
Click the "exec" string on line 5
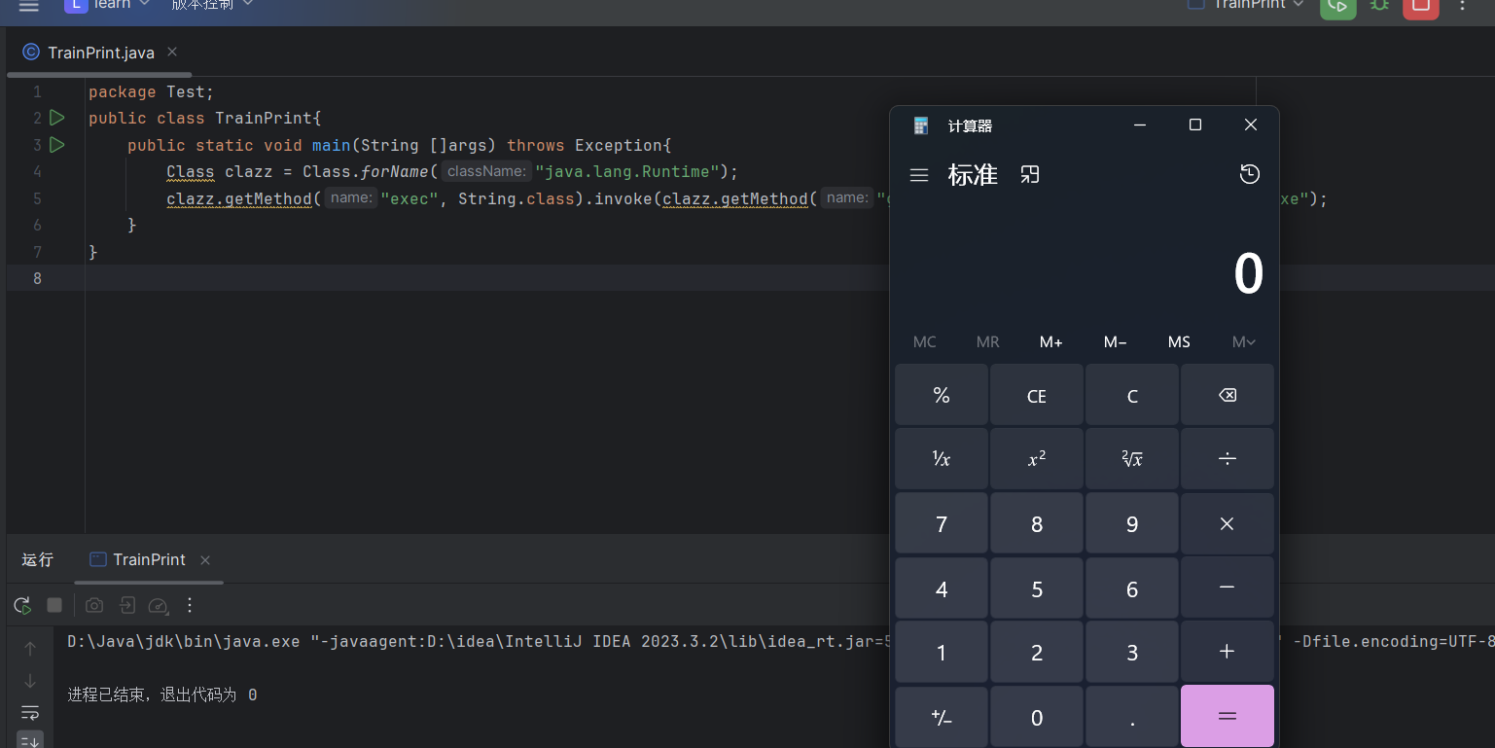(409, 198)
